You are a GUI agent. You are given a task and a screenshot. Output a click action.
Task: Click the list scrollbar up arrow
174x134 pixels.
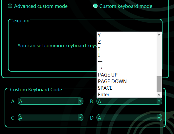coord(159,35)
